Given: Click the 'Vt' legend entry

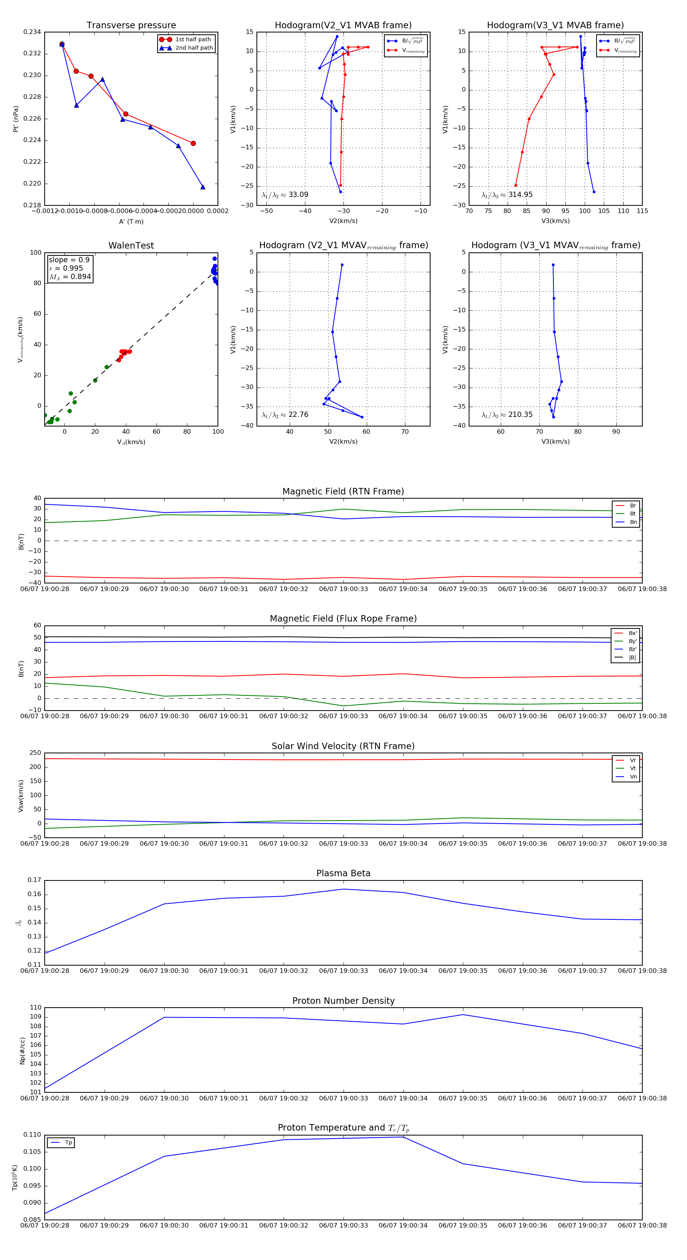Looking at the screenshot, I should 626,769.
